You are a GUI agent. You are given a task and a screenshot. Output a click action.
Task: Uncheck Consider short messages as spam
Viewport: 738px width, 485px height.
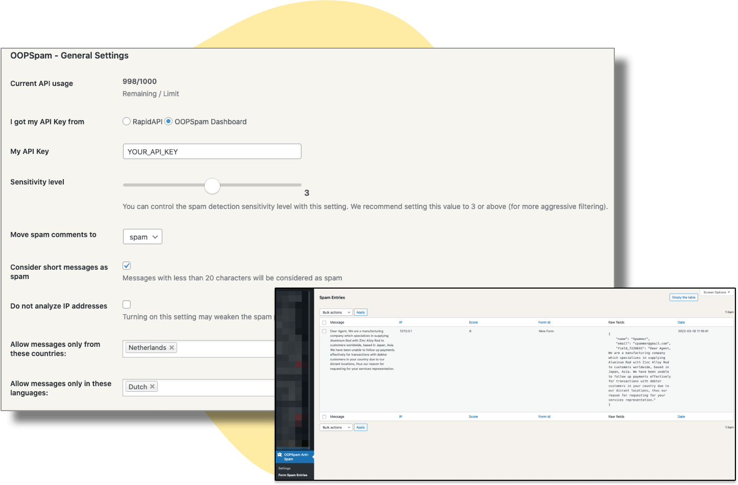tap(126, 266)
